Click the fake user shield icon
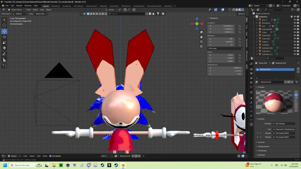This screenshot has width=301, height=169. click(286, 82)
